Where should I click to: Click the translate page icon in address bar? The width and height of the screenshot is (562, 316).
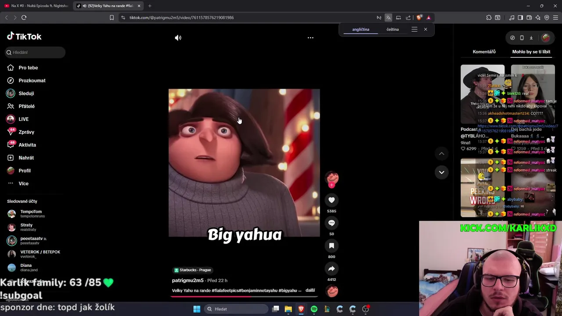point(388,18)
